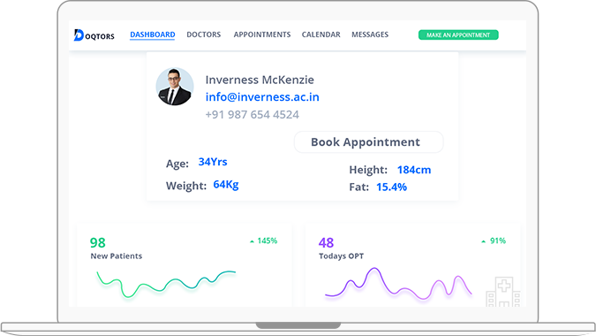Viewport: 596px width, 336px height.
Task: Select the Todays OPT purple line chart
Action: [x=398, y=284]
